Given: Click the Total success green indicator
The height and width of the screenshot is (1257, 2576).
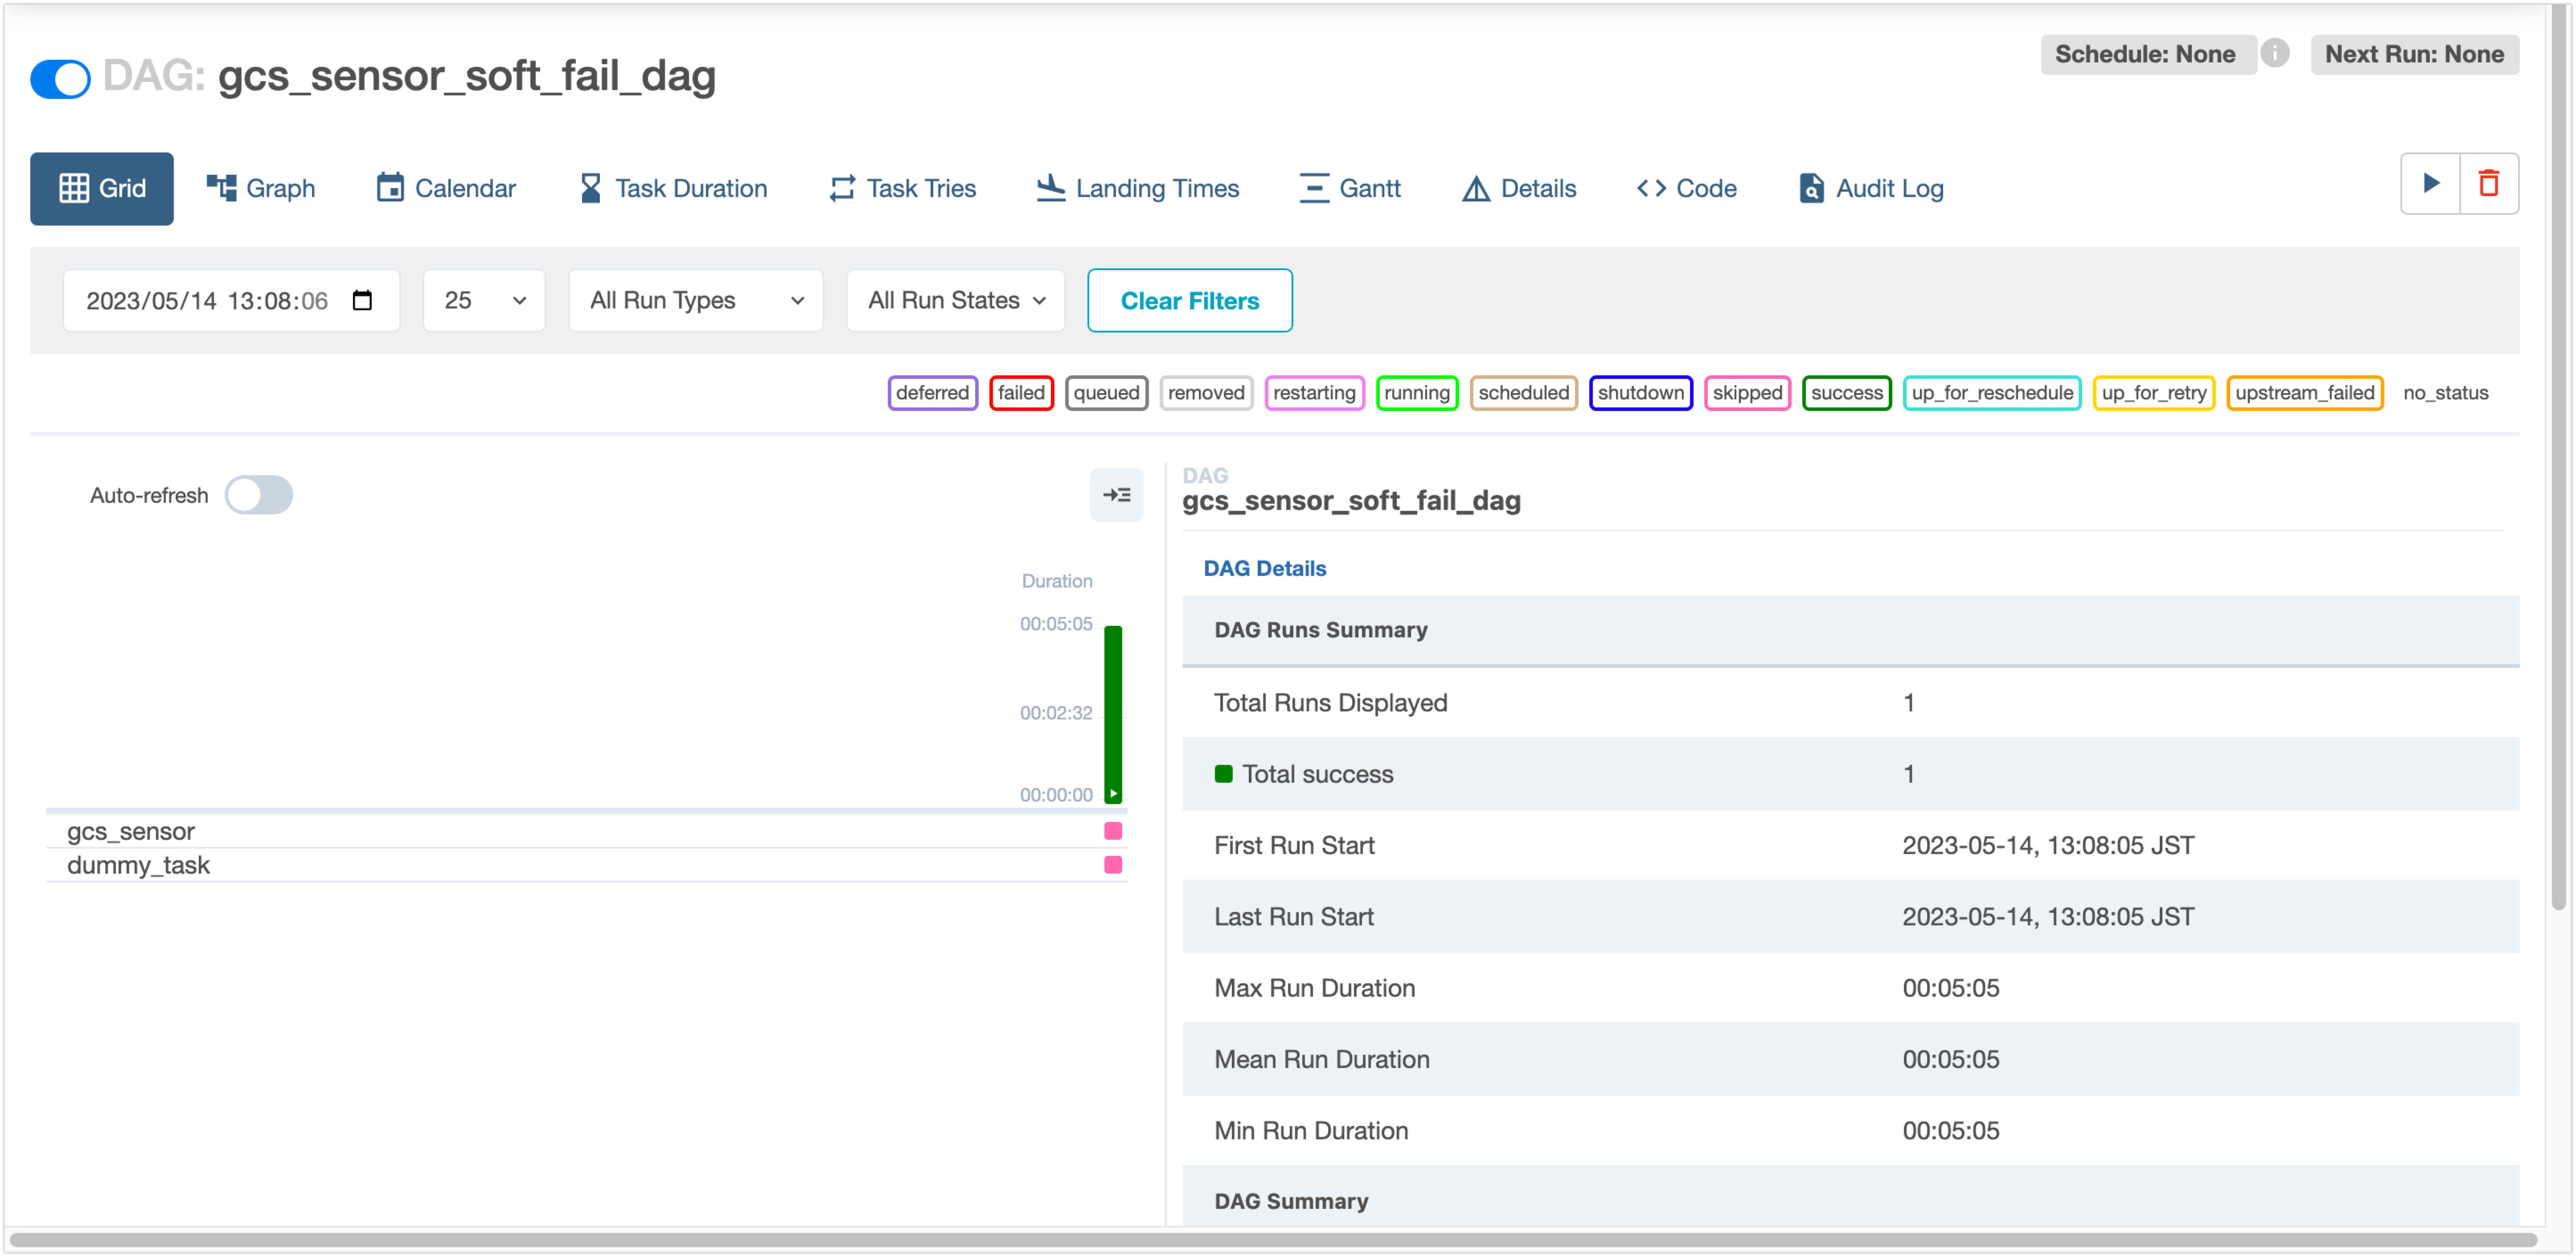Looking at the screenshot, I should pyautogui.click(x=1223, y=773).
